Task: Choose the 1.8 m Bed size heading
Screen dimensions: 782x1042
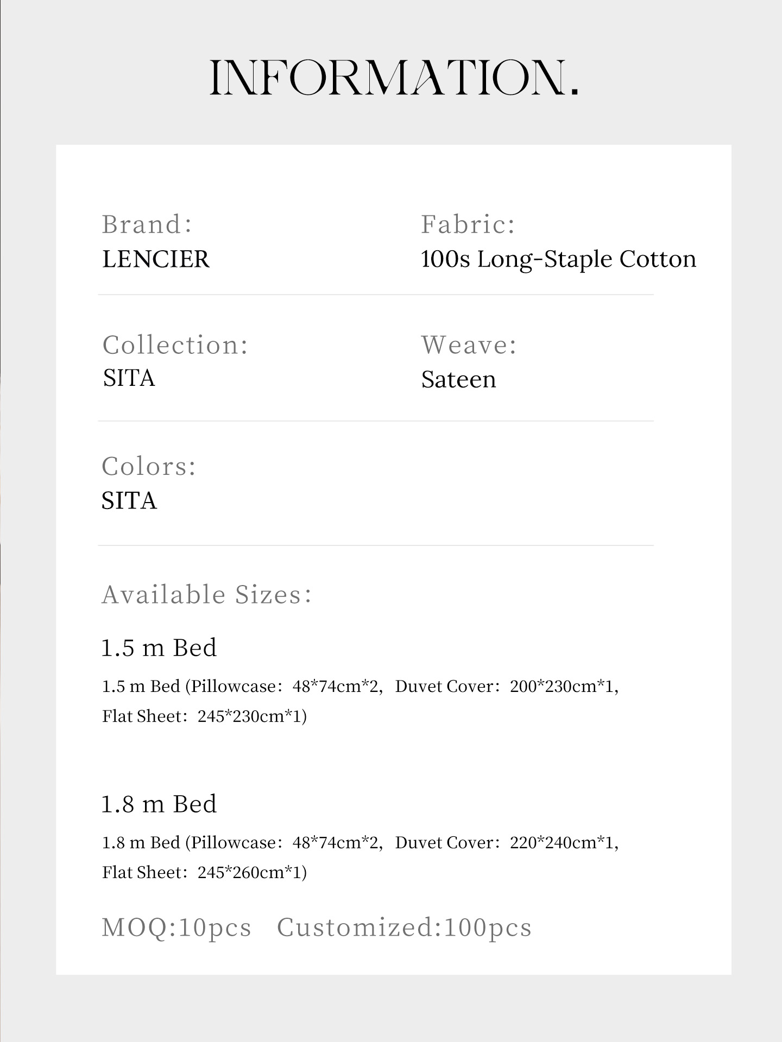Action: 159,804
